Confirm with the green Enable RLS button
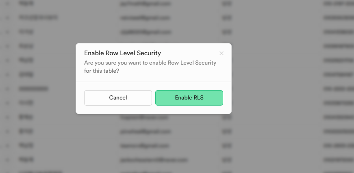This screenshot has height=173, width=354. (x=189, y=97)
